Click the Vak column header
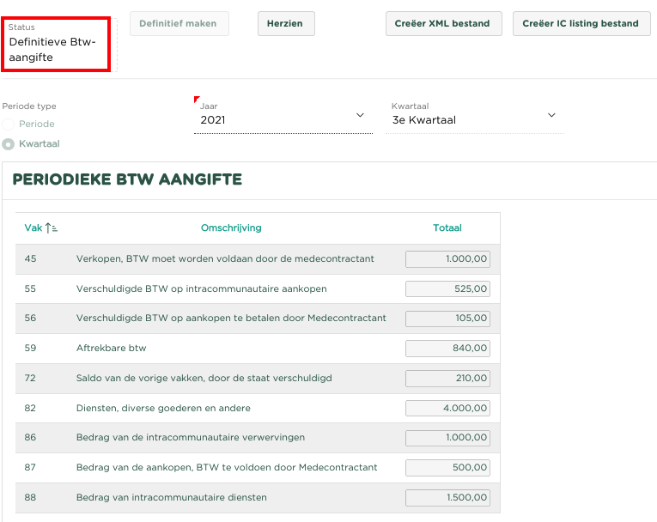657x522 pixels. tap(33, 228)
